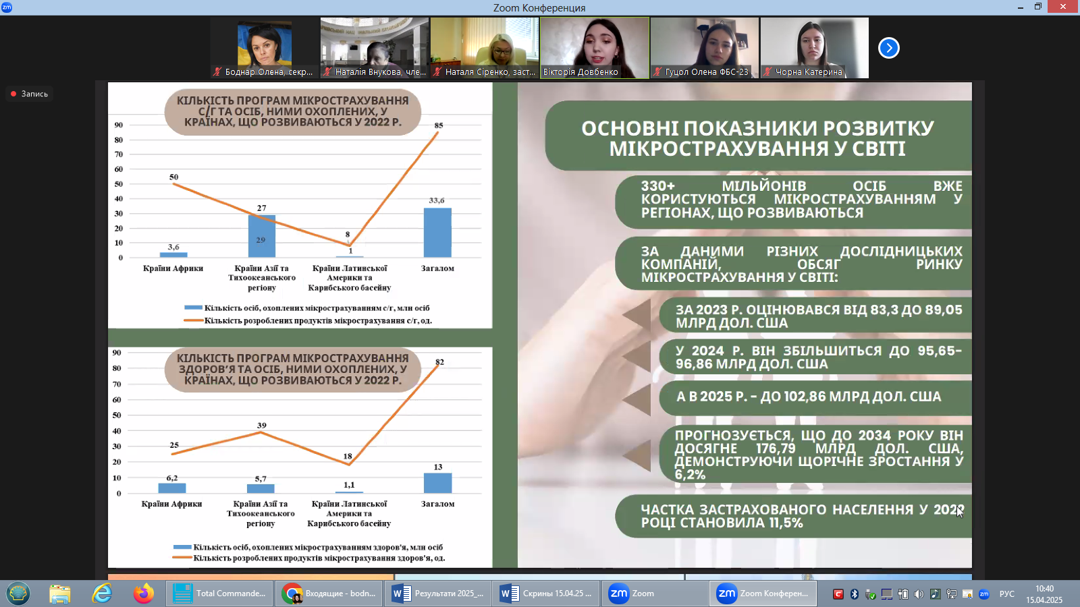1080x607 pixels.
Task: Open the volume speaker tray icon
Action: tap(919, 594)
